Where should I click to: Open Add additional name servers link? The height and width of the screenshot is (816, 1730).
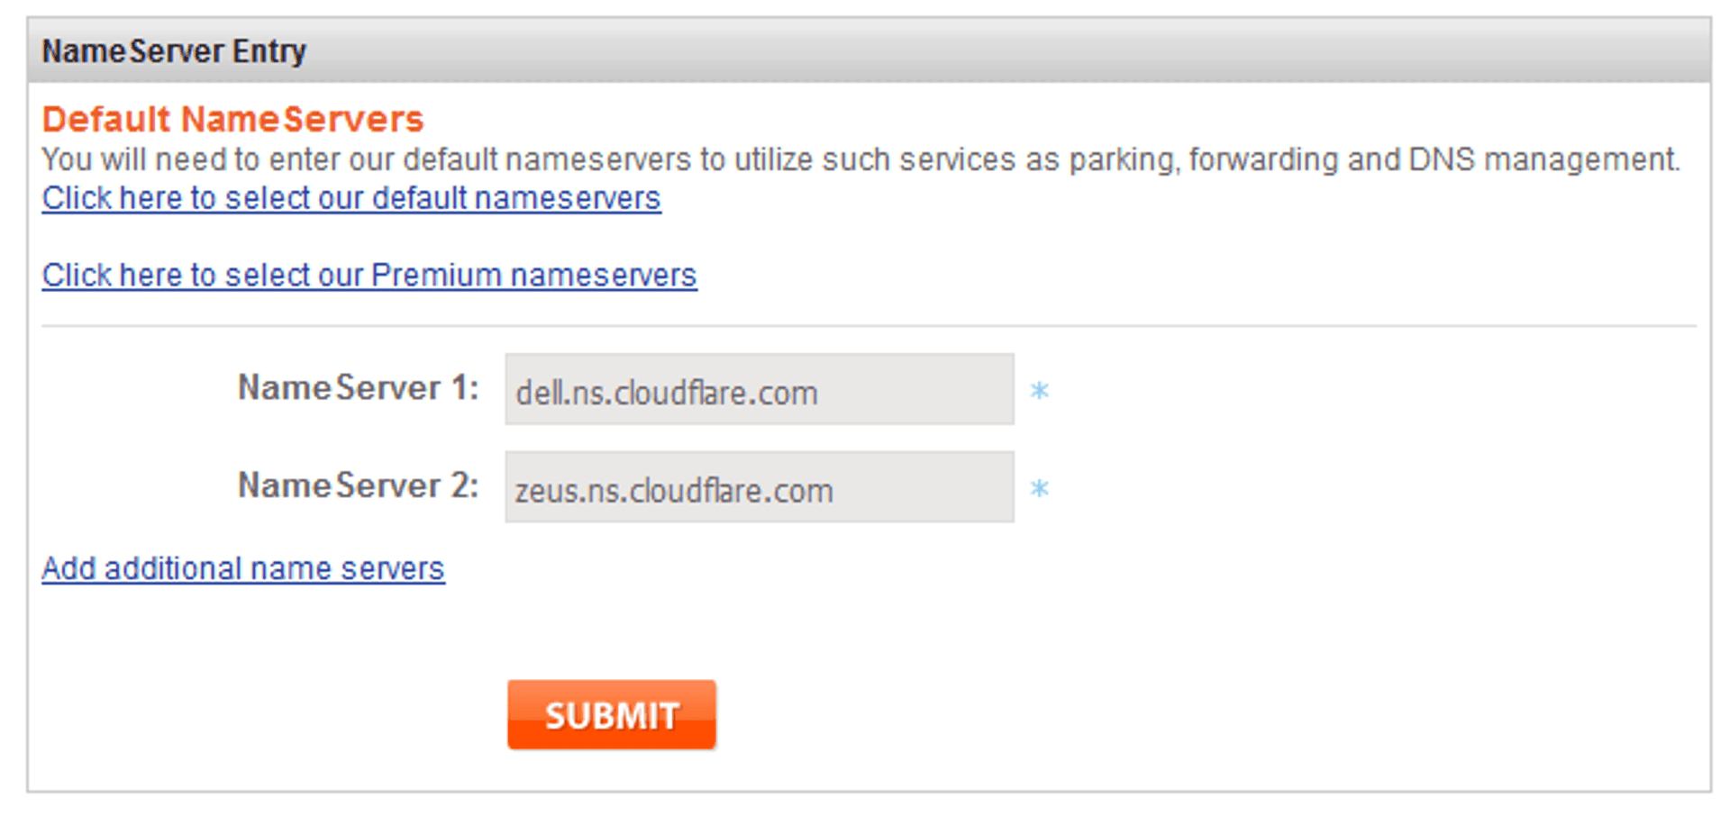click(x=243, y=569)
